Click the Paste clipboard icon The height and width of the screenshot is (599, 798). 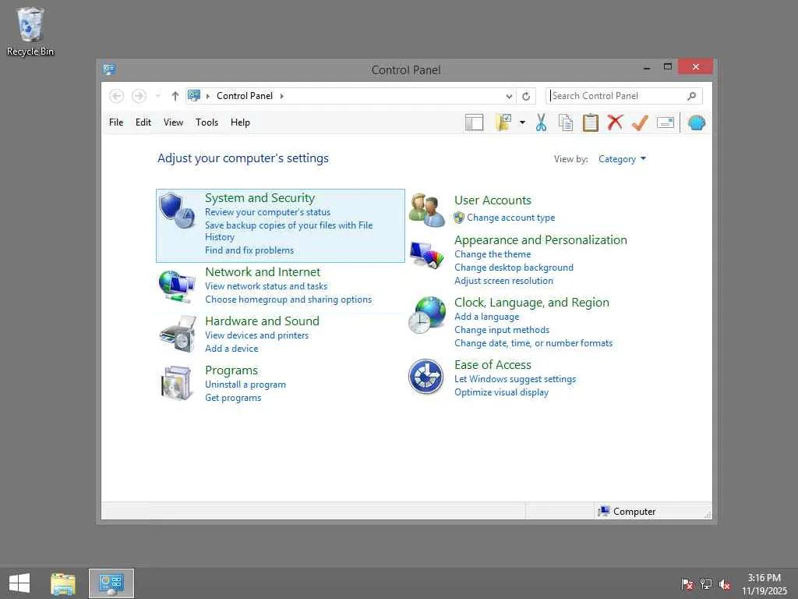(591, 122)
